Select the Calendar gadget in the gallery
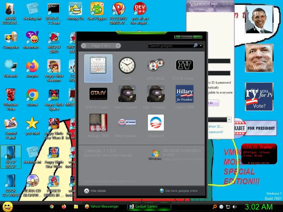This screenshot has height=212, width=283. (x=98, y=68)
